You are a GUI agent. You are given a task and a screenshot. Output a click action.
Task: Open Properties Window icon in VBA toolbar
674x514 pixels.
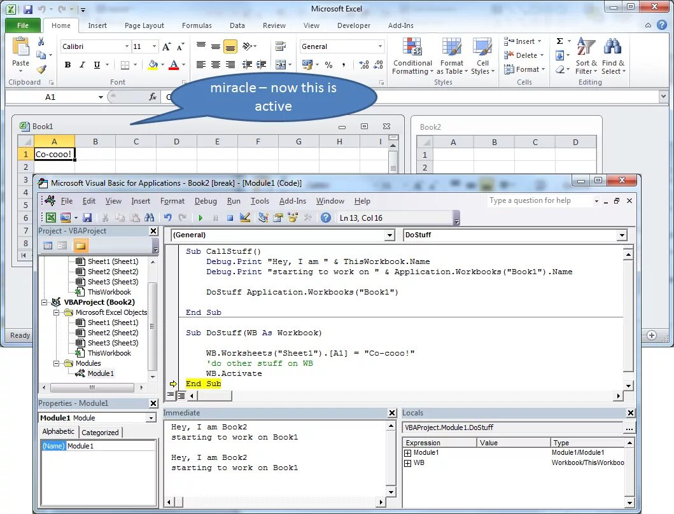[x=277, y=218]
